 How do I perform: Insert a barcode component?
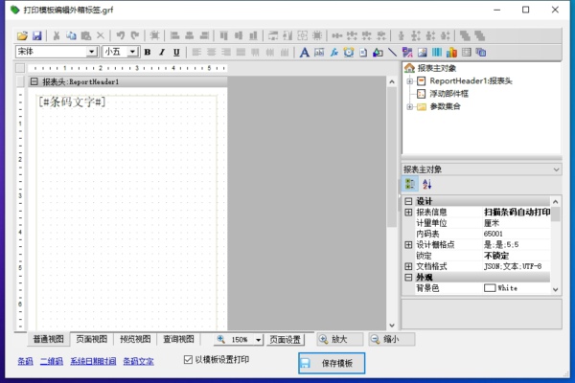[437, 53]
